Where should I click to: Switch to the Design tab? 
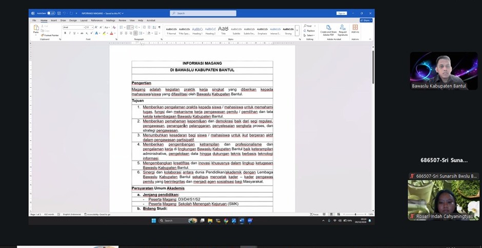73,20
